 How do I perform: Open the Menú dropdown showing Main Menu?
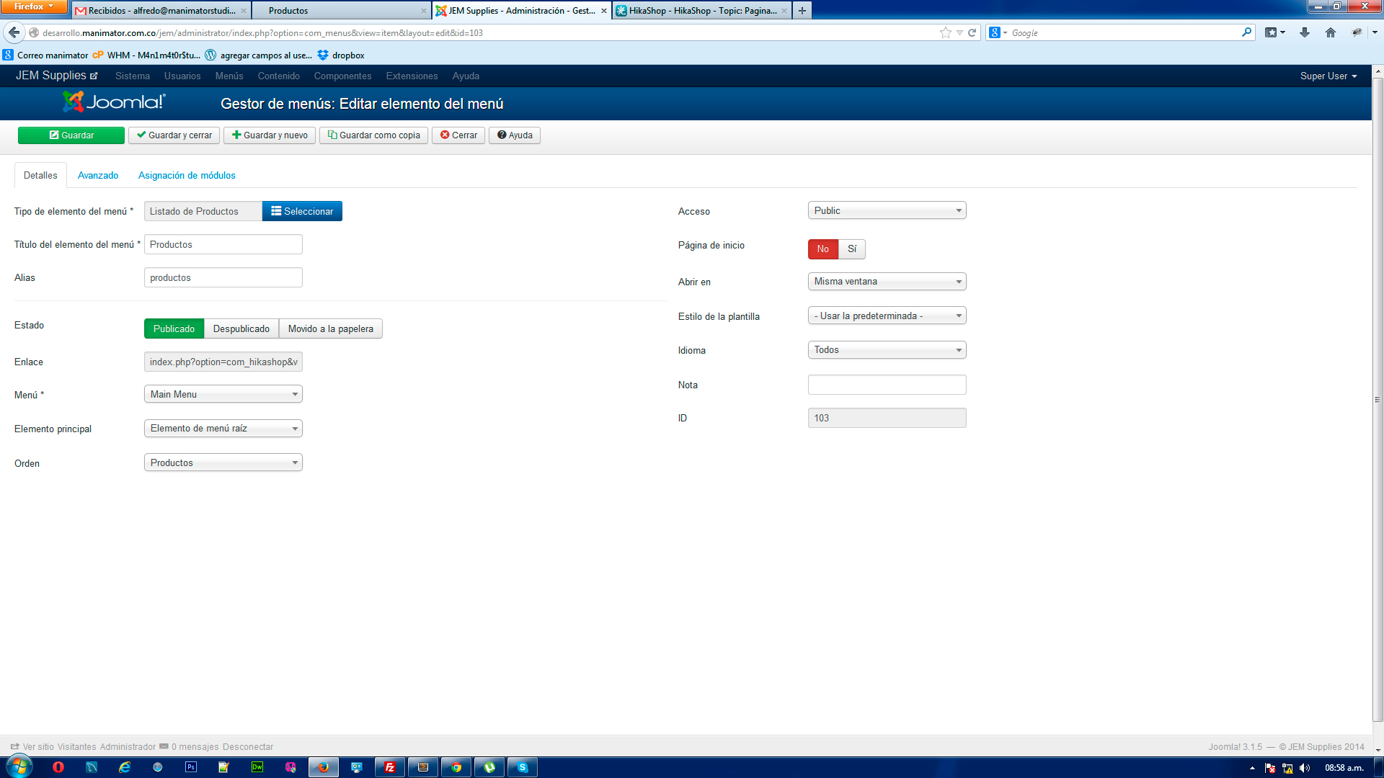click(223, 394)
